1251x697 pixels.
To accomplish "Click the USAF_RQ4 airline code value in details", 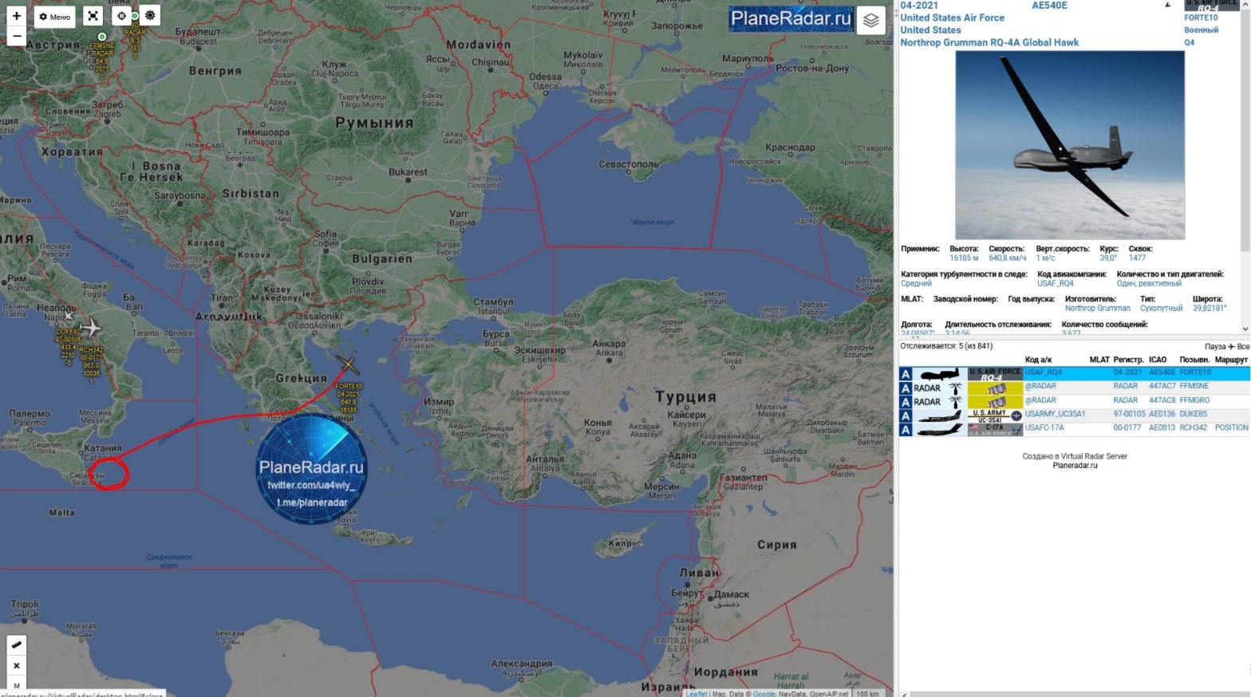I will [1056, 283].
